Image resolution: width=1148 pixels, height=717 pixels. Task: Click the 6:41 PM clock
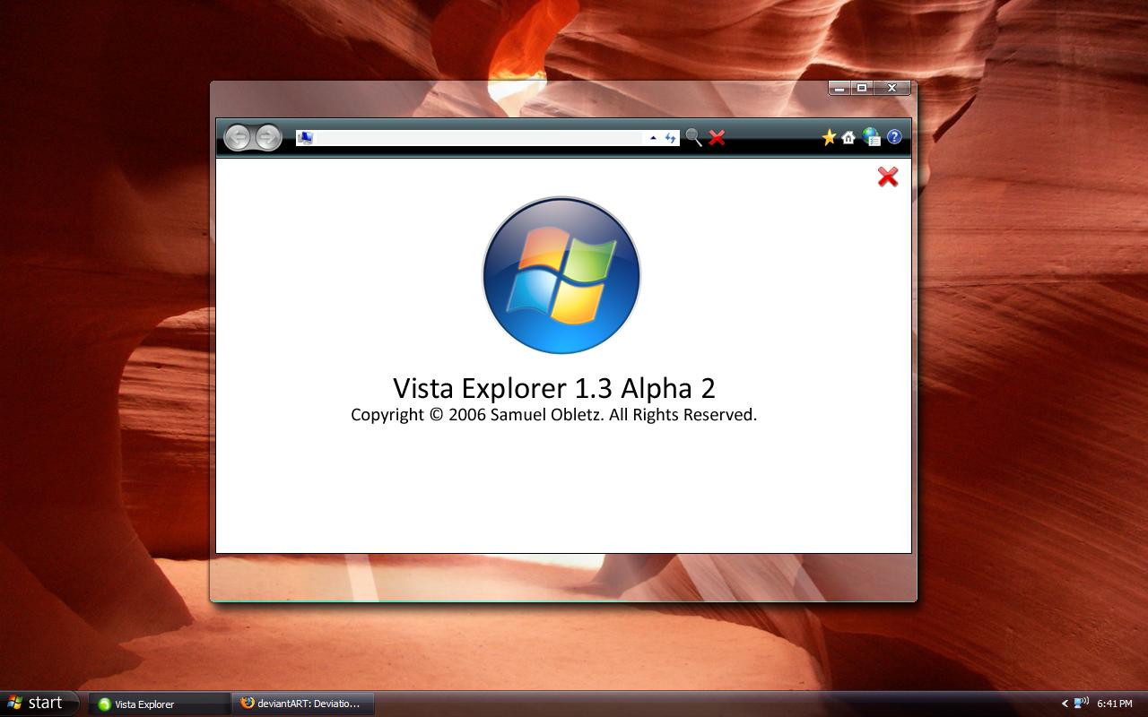[1115, 704]
